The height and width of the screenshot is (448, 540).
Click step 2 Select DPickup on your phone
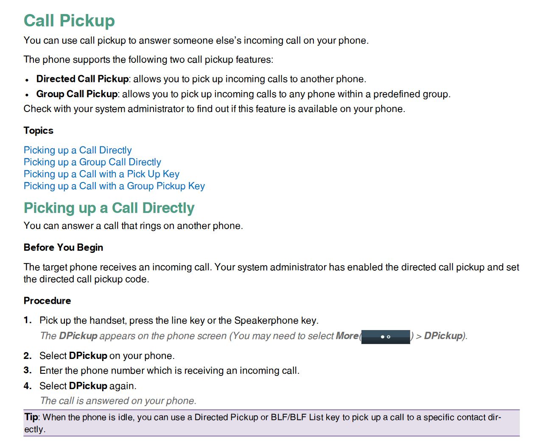[x=107, y=356]
